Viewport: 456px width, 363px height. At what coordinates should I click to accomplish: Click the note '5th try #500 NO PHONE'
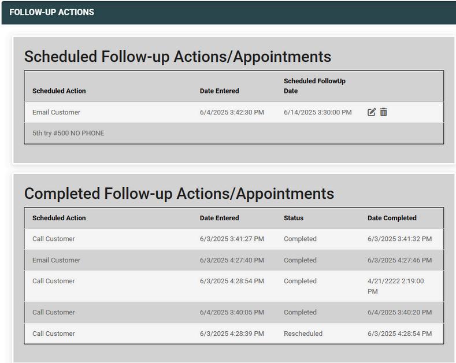[68, 133]
